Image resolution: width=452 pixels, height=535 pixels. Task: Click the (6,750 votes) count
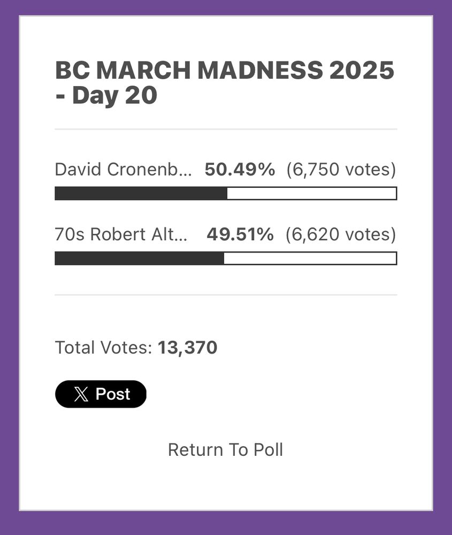(x=341, y=170)
